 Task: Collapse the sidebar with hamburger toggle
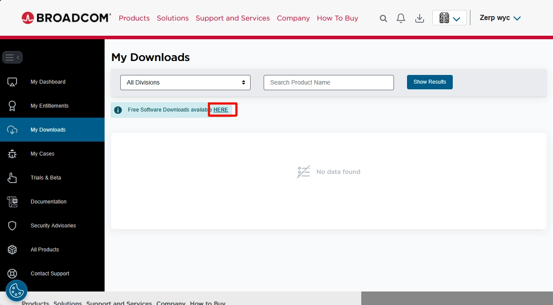point(12,58)
